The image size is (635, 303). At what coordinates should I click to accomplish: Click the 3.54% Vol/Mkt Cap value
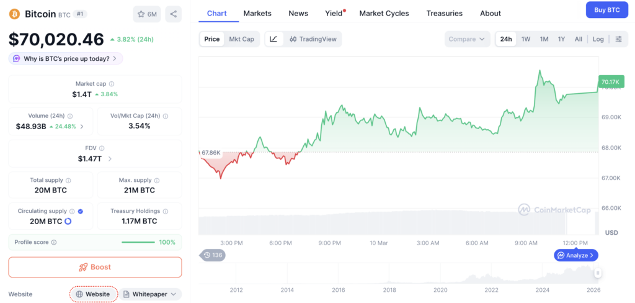tap(140, 126)
